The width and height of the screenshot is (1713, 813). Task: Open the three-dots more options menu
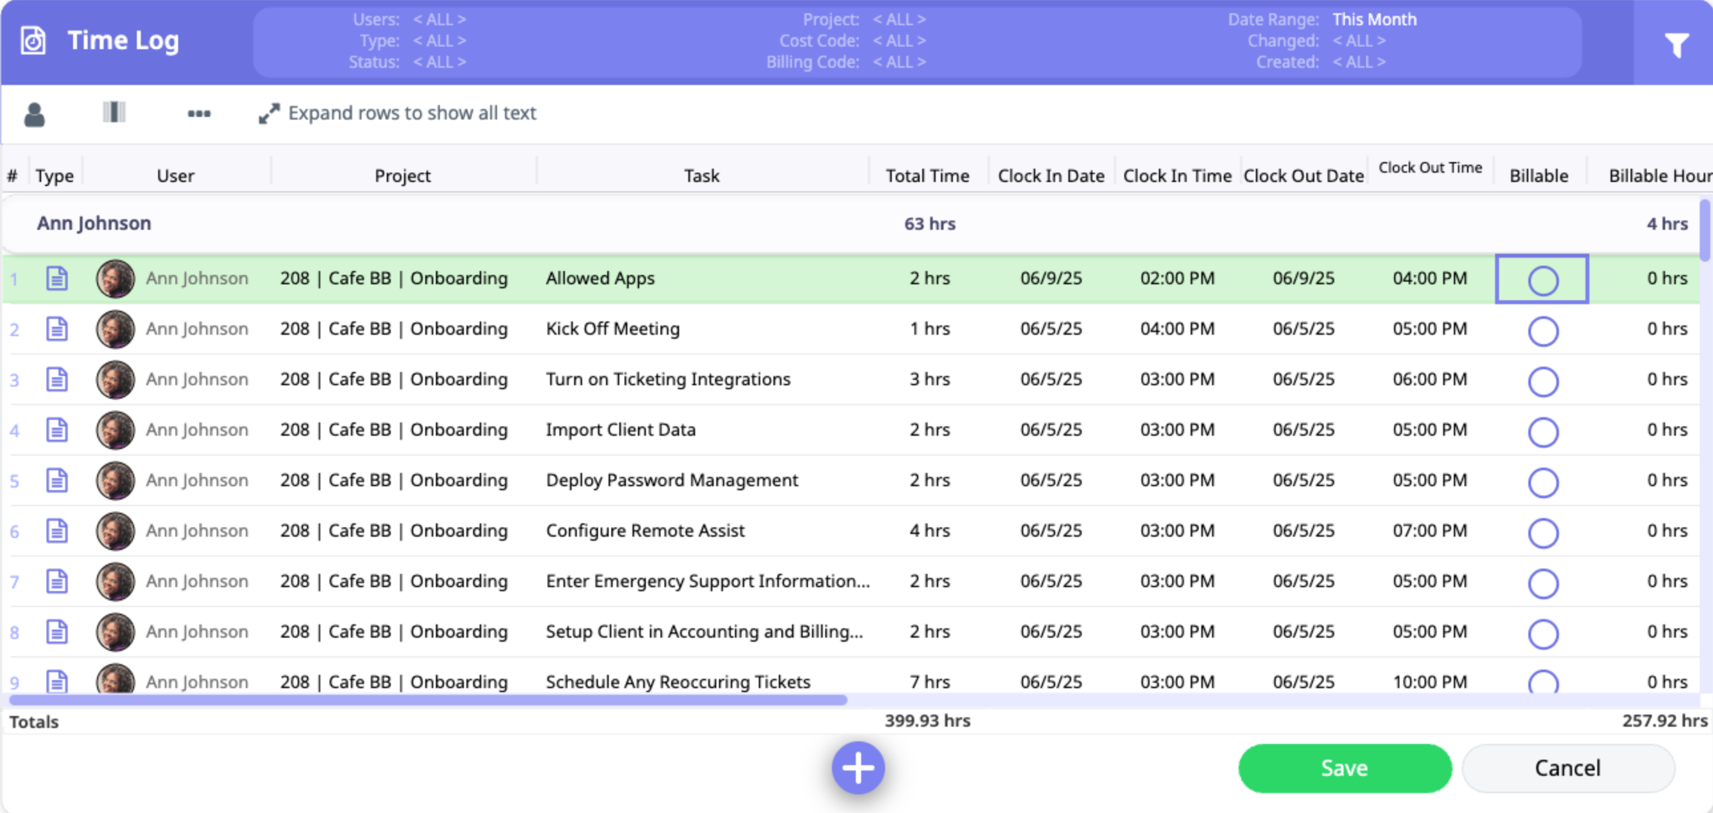[199, 114]
